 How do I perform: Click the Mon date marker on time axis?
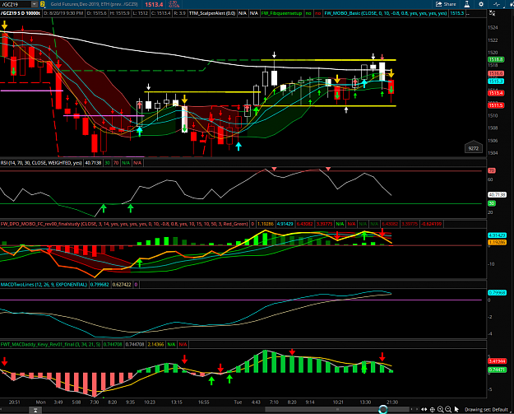[40, 402]
